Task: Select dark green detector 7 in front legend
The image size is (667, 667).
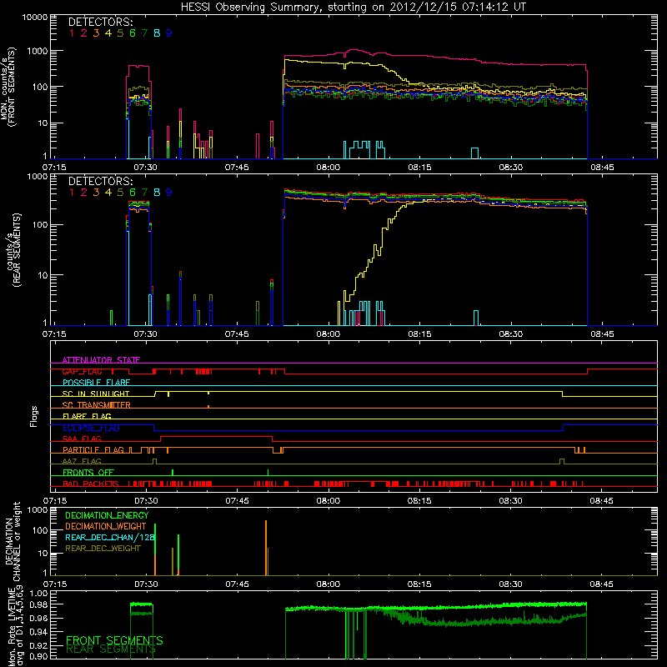Action: (144, 33)
